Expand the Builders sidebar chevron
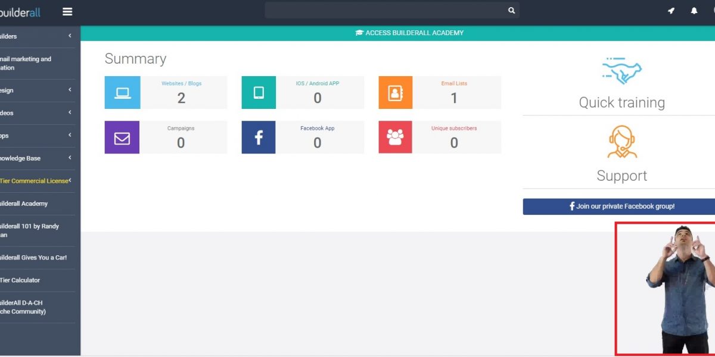715x357 pixels. (70, 36)
